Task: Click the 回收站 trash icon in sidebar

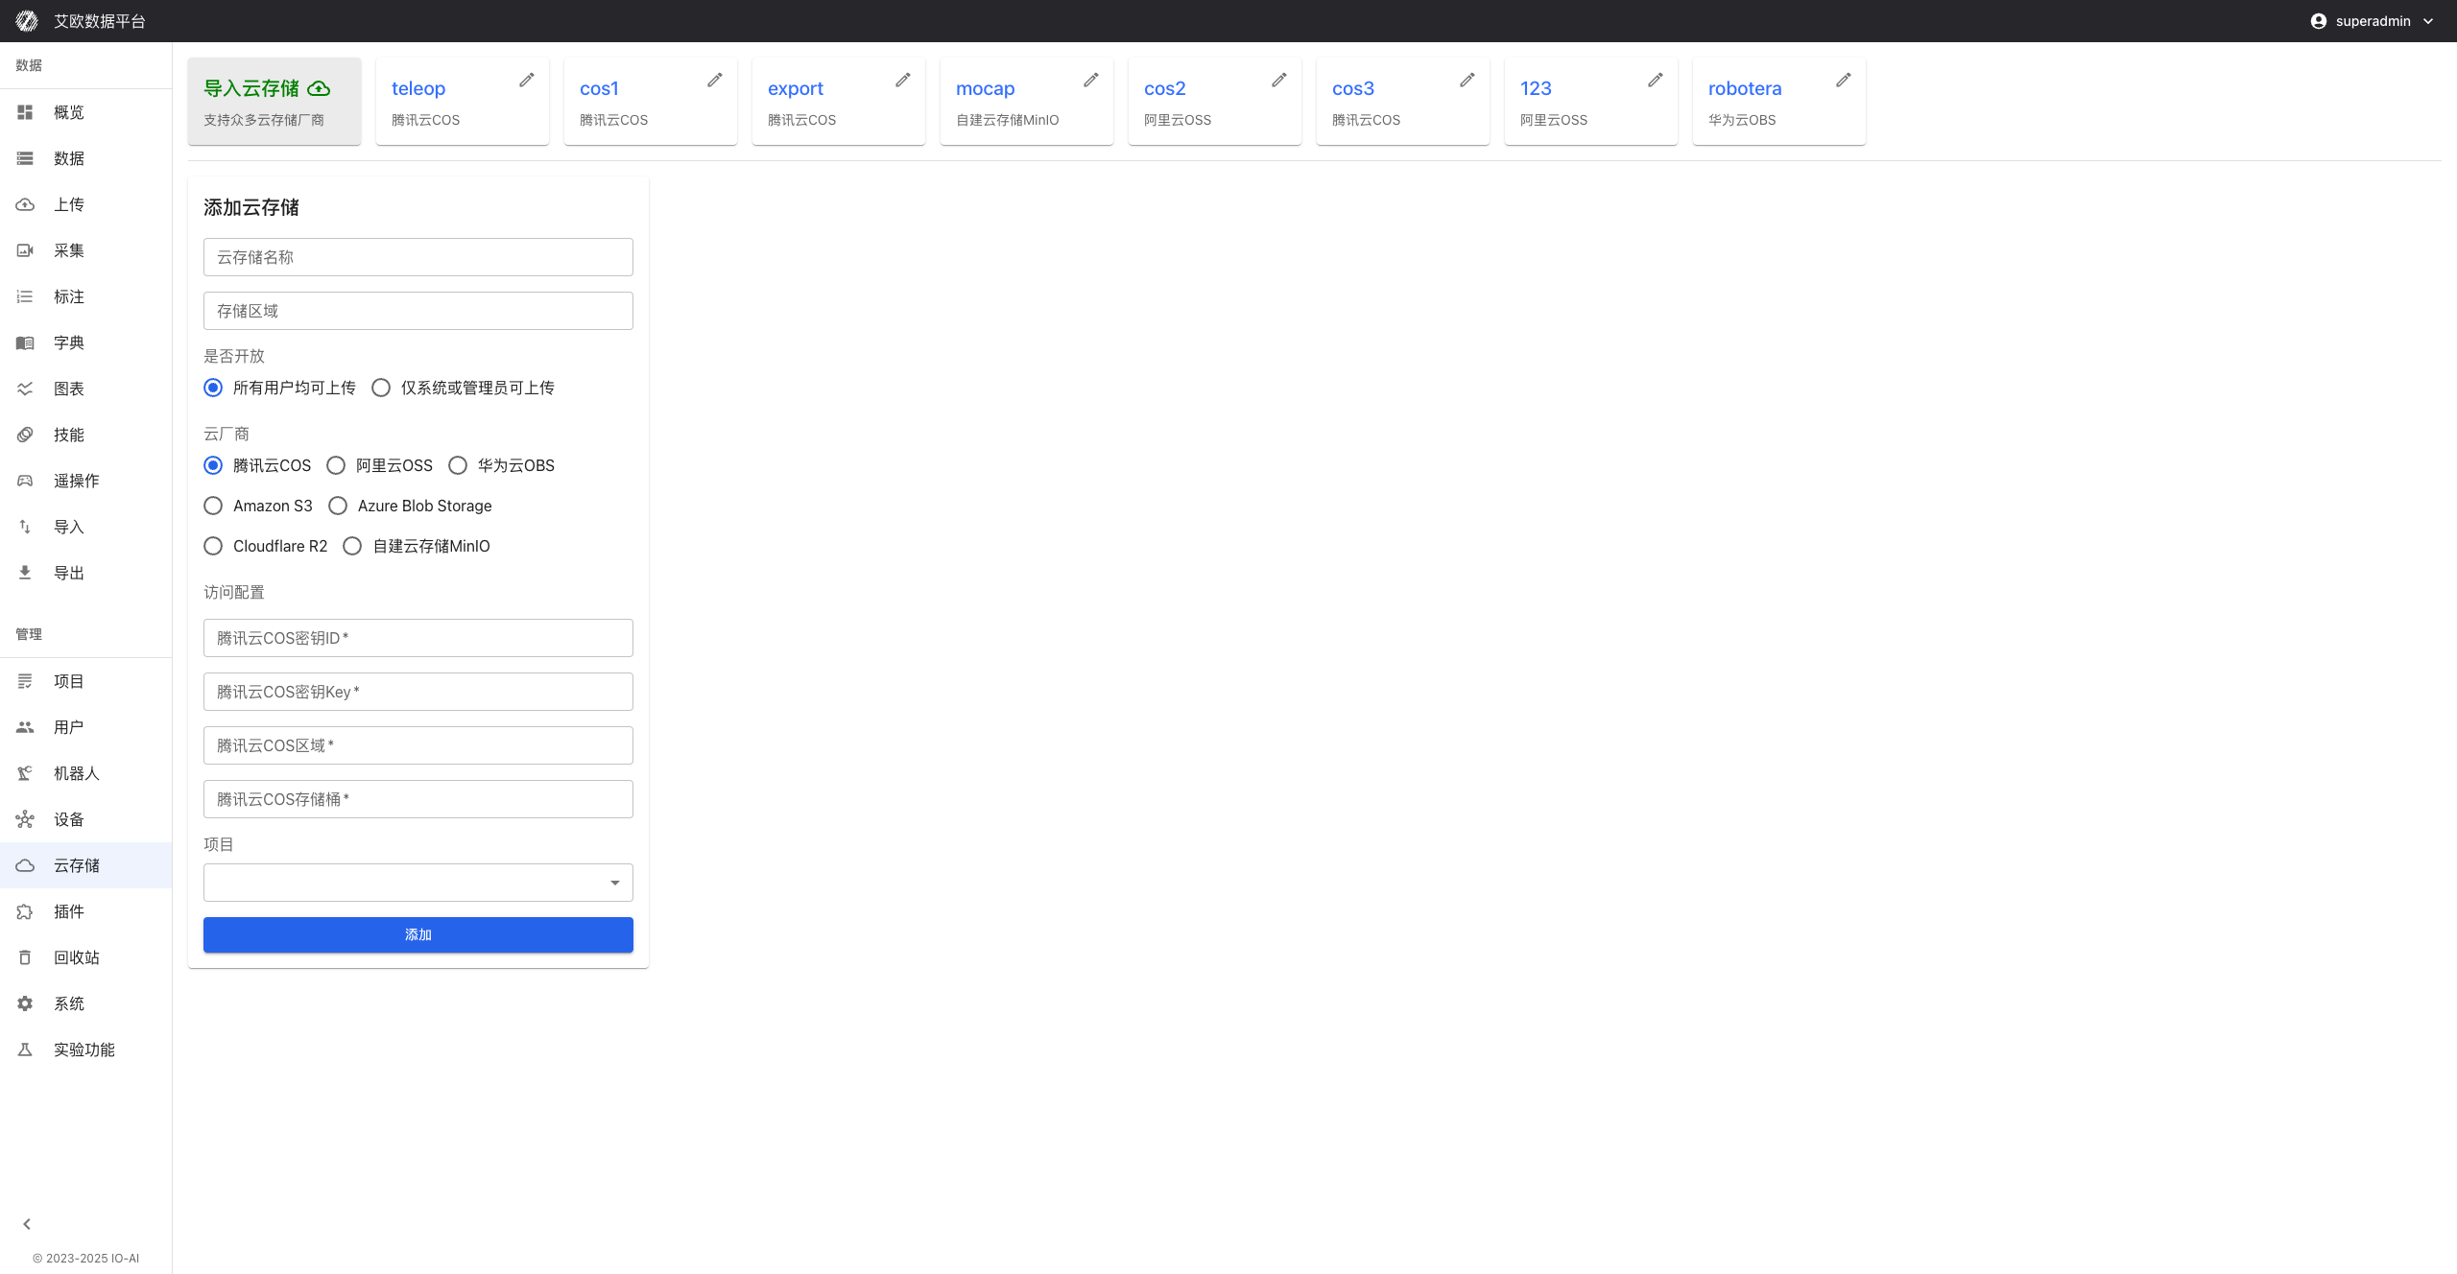Action: tap(25, 957)
